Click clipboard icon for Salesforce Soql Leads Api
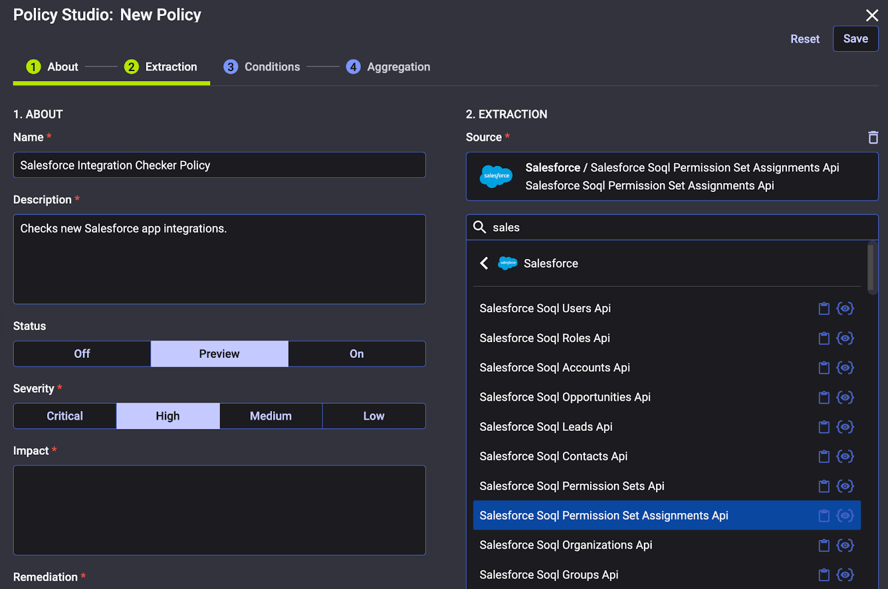 [824, 426]
